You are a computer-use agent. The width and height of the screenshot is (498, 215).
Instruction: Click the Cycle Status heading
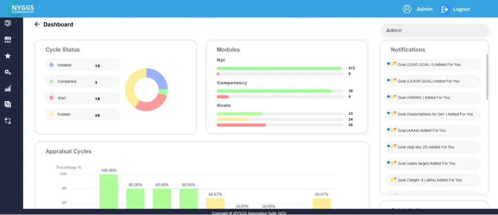pyautogui.click(x=63, y=50)
